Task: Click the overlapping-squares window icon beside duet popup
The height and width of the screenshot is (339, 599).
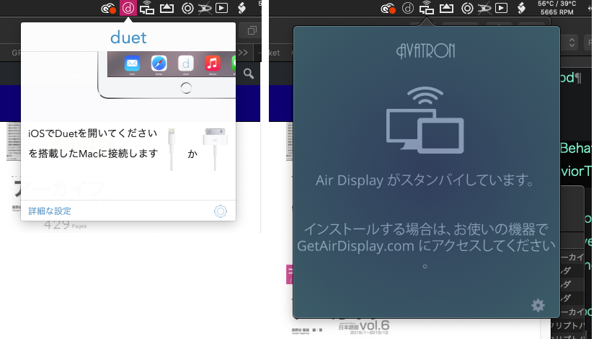Action: coord(252,30)
